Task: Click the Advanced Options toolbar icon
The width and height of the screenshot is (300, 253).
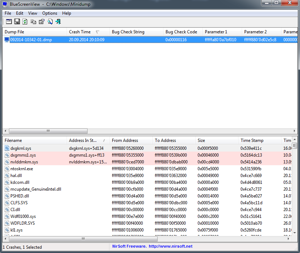Action: click(x=9, y=22)
